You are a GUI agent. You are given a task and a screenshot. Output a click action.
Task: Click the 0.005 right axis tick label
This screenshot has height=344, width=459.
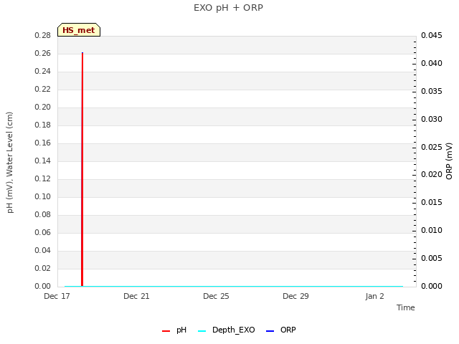432,258
